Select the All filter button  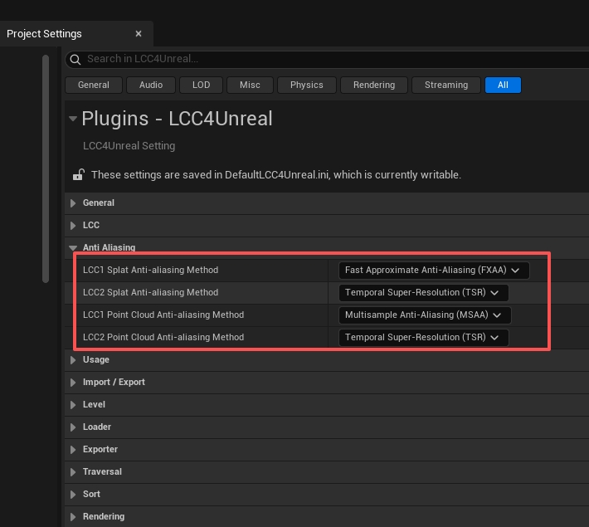(x=503, y=85)
